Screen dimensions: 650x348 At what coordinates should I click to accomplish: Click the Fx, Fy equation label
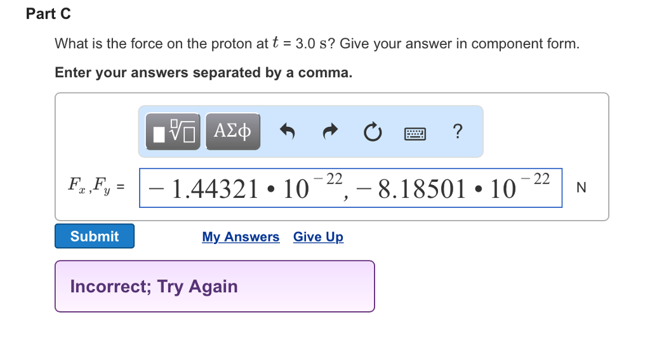click(96, 186)
